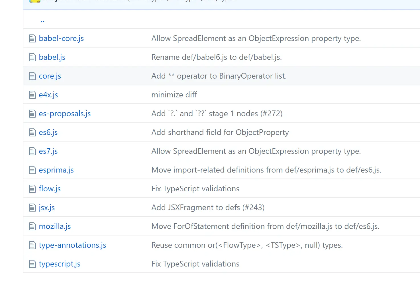420x293 pixels.
Task: Click the file icon beside esprima.js
Action: [32, 170]
